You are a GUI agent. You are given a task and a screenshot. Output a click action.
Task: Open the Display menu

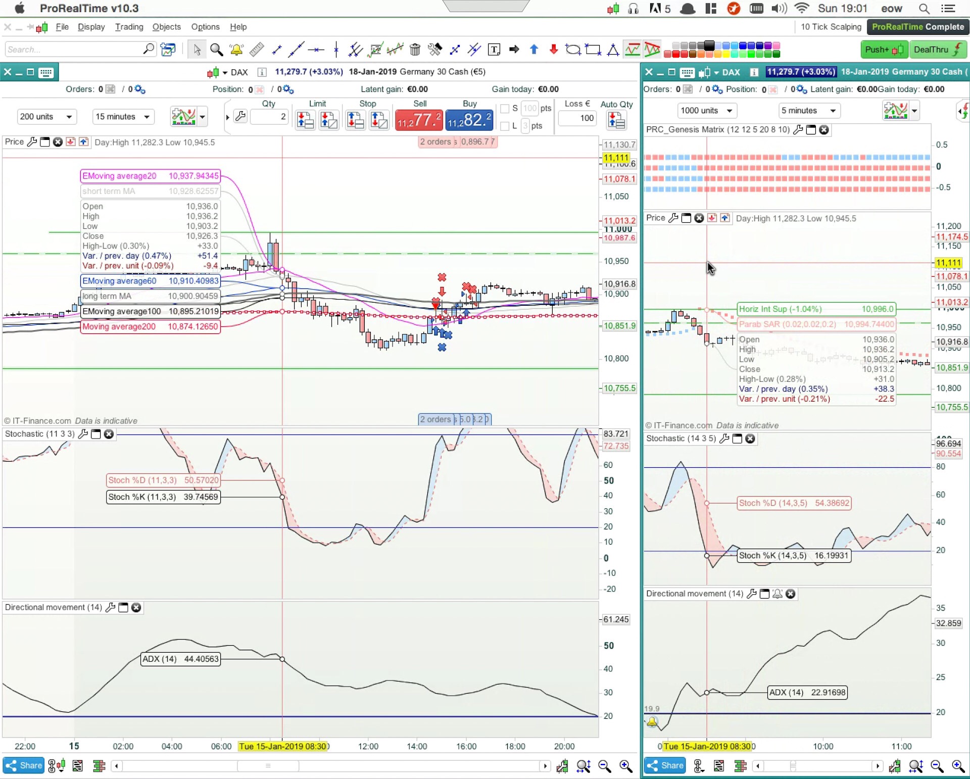pyautogui.click(x=91, y=27)
